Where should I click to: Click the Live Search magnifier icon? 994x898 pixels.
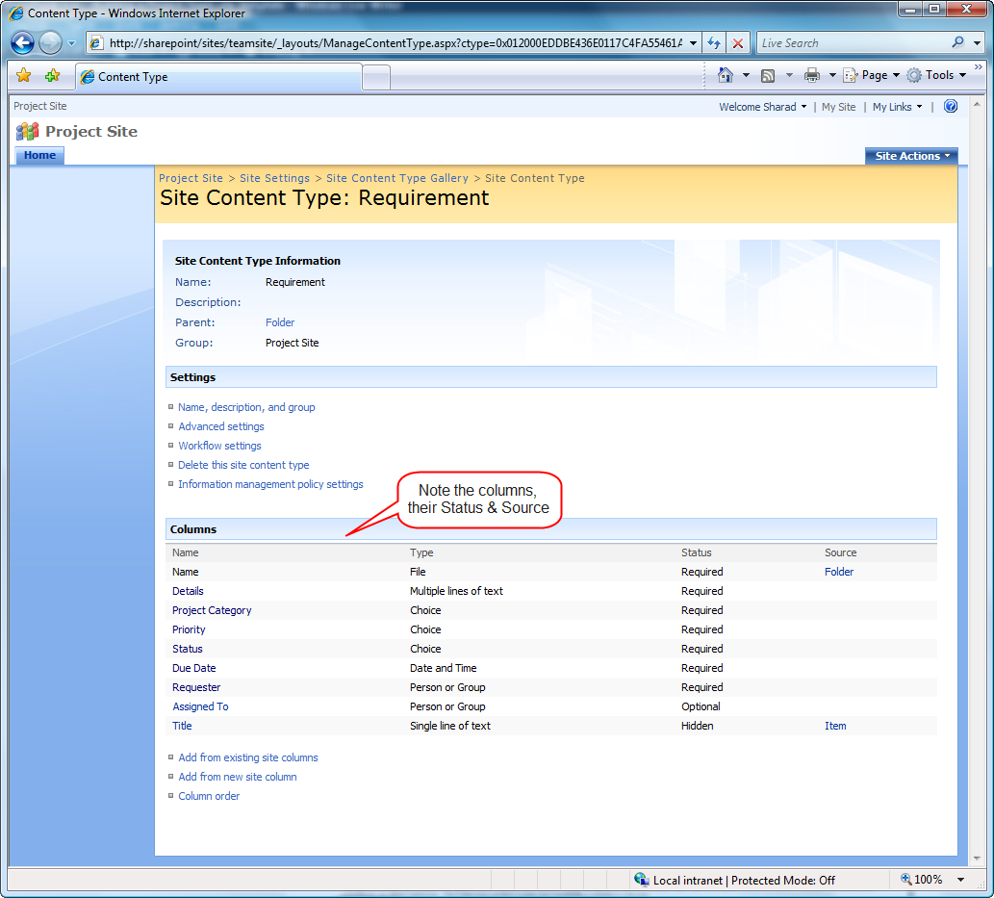pyautogui.click(x=957, y=42)
